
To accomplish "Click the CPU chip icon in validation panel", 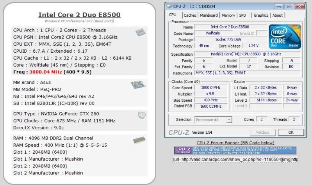I will click(x=141, y=32).
